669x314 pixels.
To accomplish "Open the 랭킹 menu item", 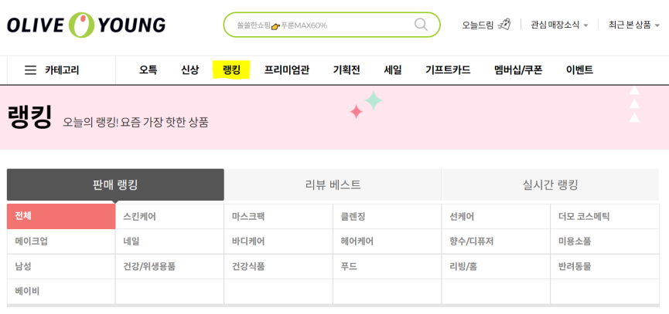I will click(231, 70).
